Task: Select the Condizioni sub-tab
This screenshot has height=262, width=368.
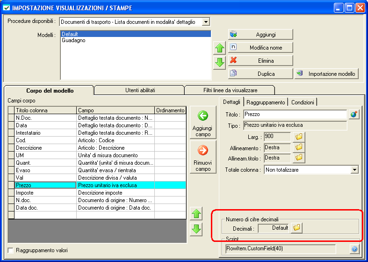Action: (303, 102)
